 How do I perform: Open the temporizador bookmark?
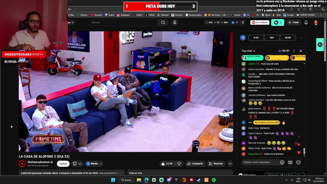pyautogui.click(x=193, y=15)
